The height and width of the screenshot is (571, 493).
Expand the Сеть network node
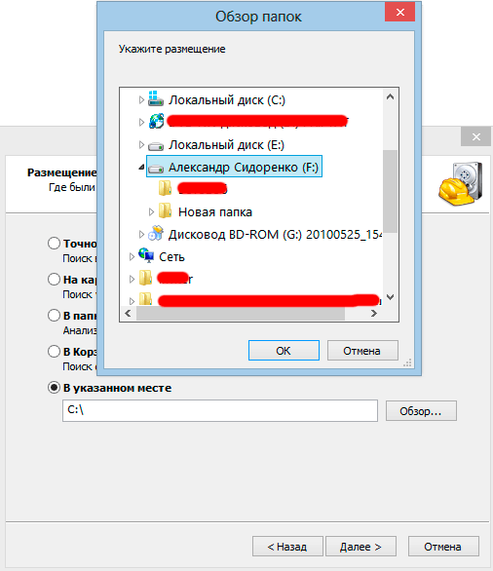click(x=132, y=257)
